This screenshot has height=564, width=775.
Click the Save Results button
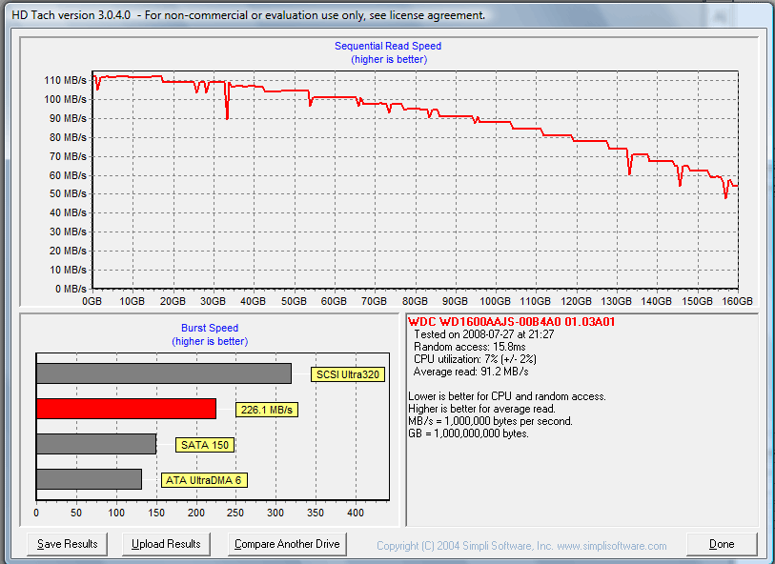click(65, 544)
